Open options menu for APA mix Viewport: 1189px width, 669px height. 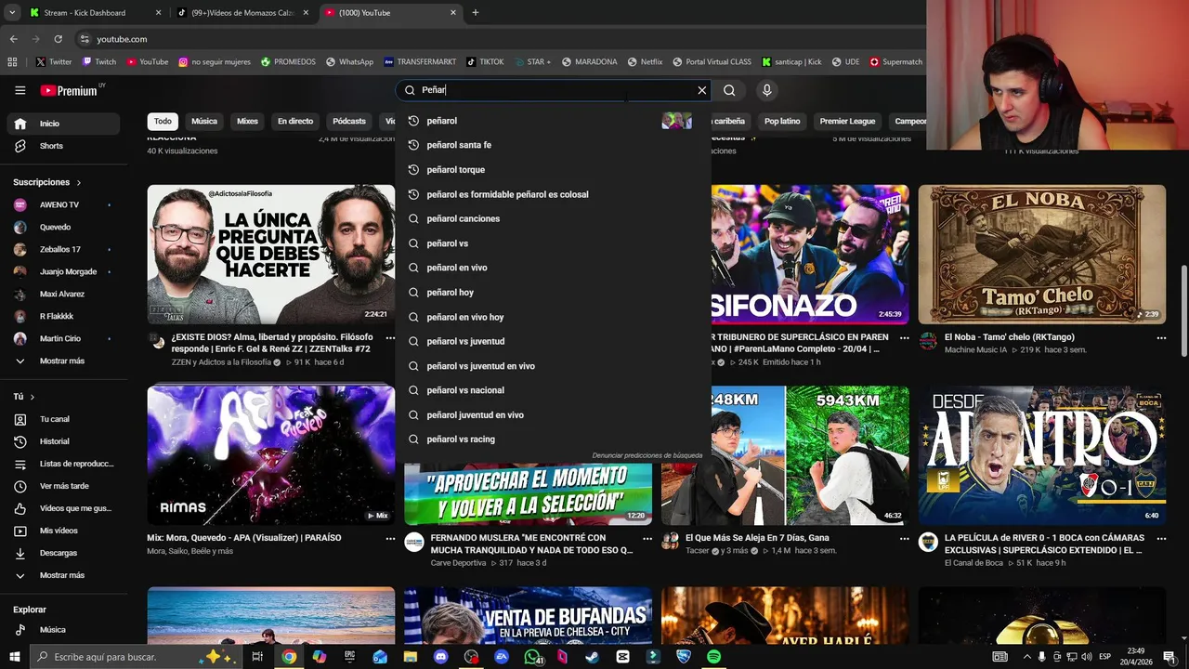390,538
